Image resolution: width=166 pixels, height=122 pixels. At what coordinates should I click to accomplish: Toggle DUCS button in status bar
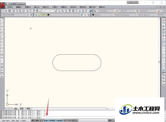pyautogui.click(x=66, y=120)
